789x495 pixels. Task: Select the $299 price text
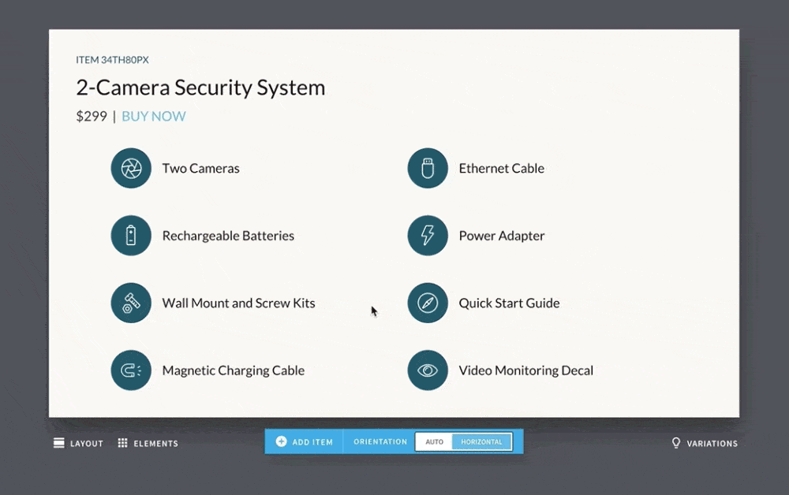click(92, 117)
